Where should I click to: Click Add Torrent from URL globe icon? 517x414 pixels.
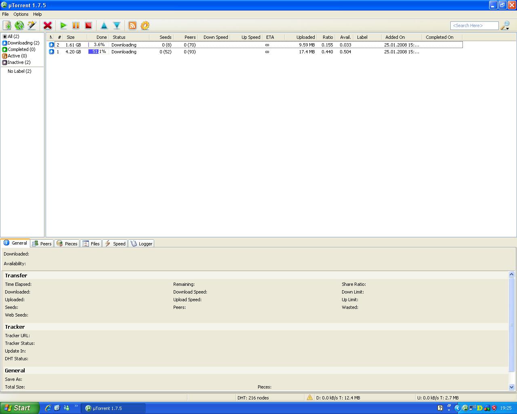pos(19,25)
